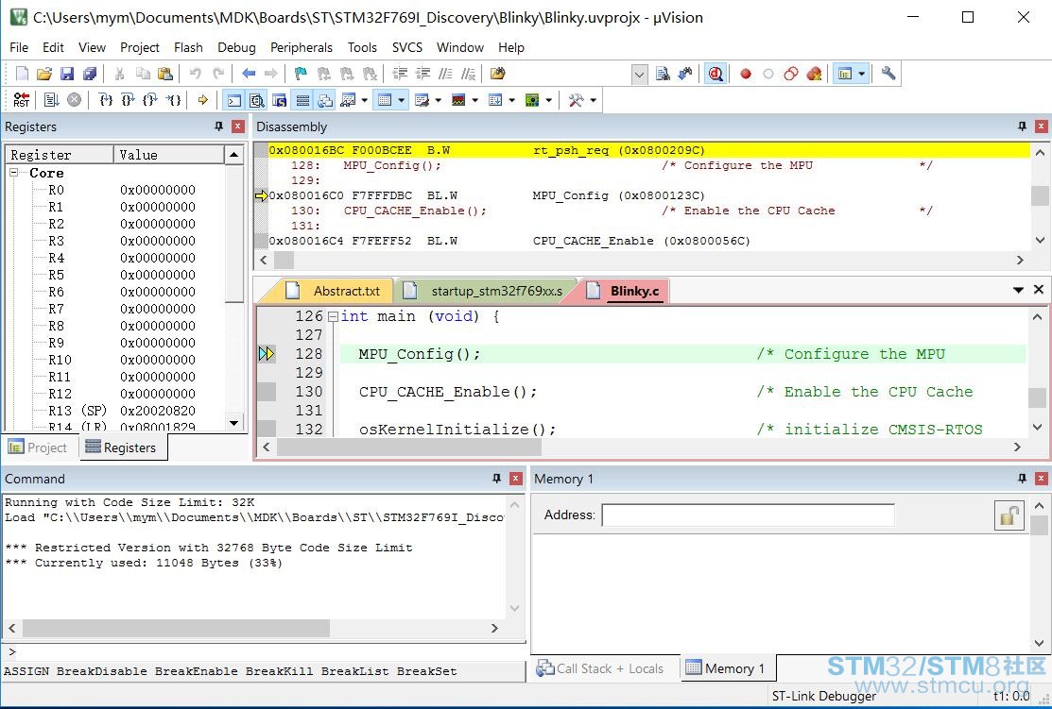
Task: Click the Toolbox hammer and wrench icon
Action: point(576,100)
